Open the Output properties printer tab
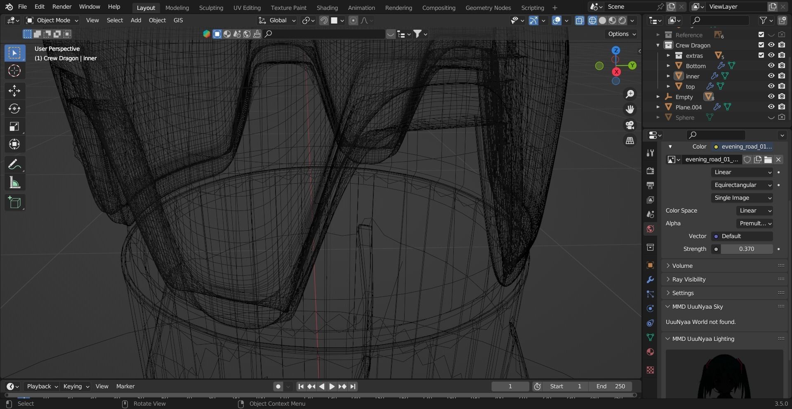 (651, 185)
